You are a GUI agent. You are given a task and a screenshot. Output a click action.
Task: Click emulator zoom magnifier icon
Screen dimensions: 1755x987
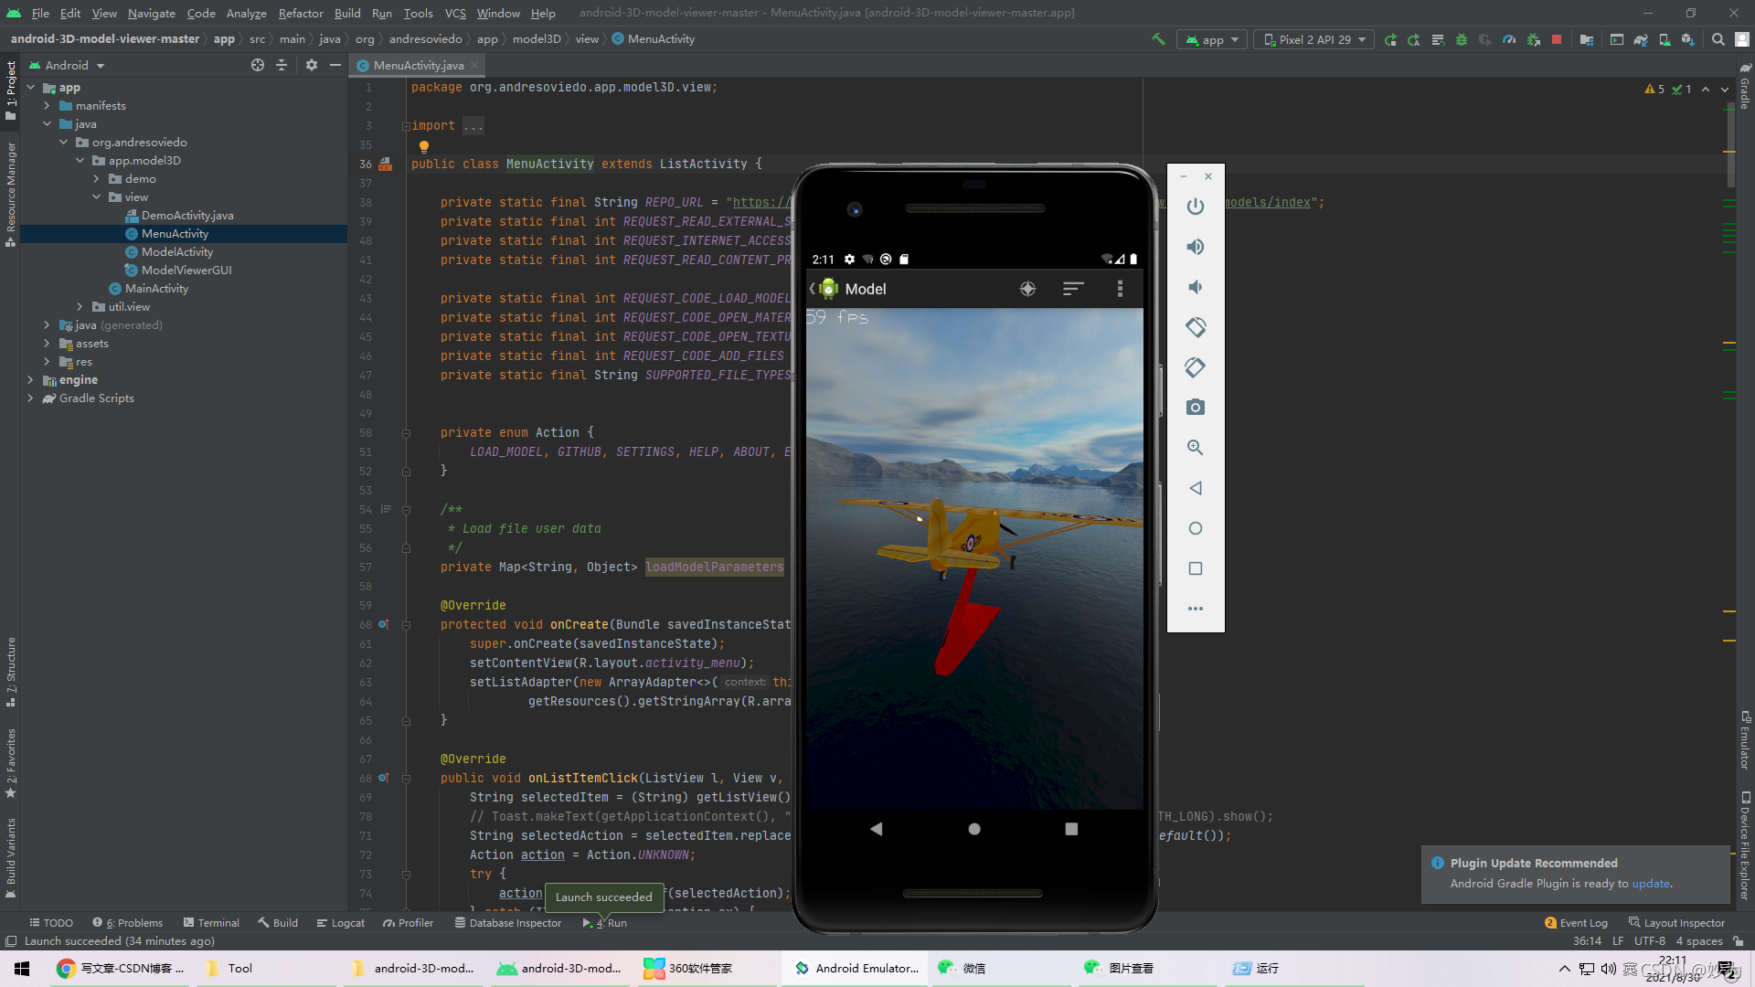pos(1196,448)
